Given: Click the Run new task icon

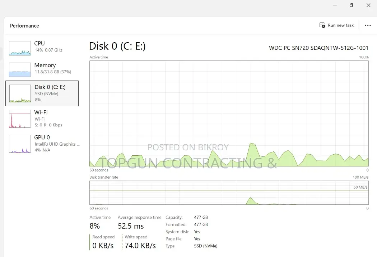Looking at the screenshot, I should click(x=322, y=25).
